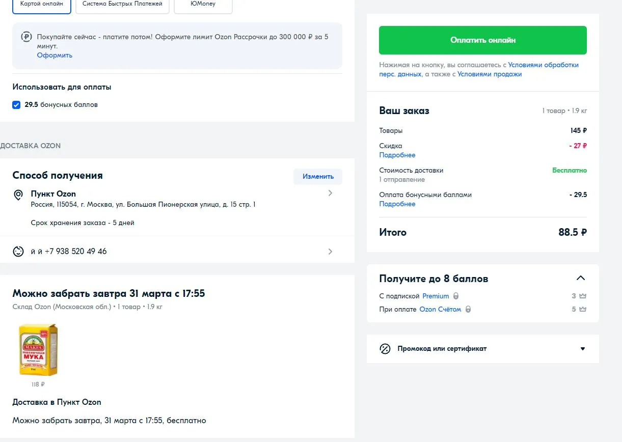Screen dimensions: 622x442
Task: Select the ЮMoney payment option
Action: 203,5
